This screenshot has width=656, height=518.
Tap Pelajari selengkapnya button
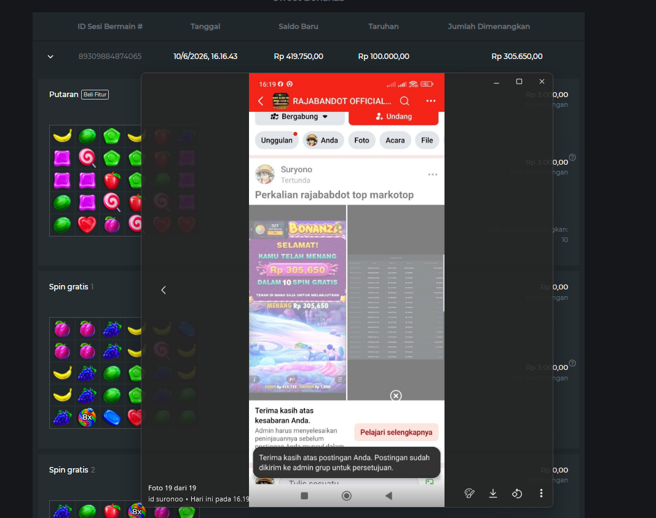point(396,433)
